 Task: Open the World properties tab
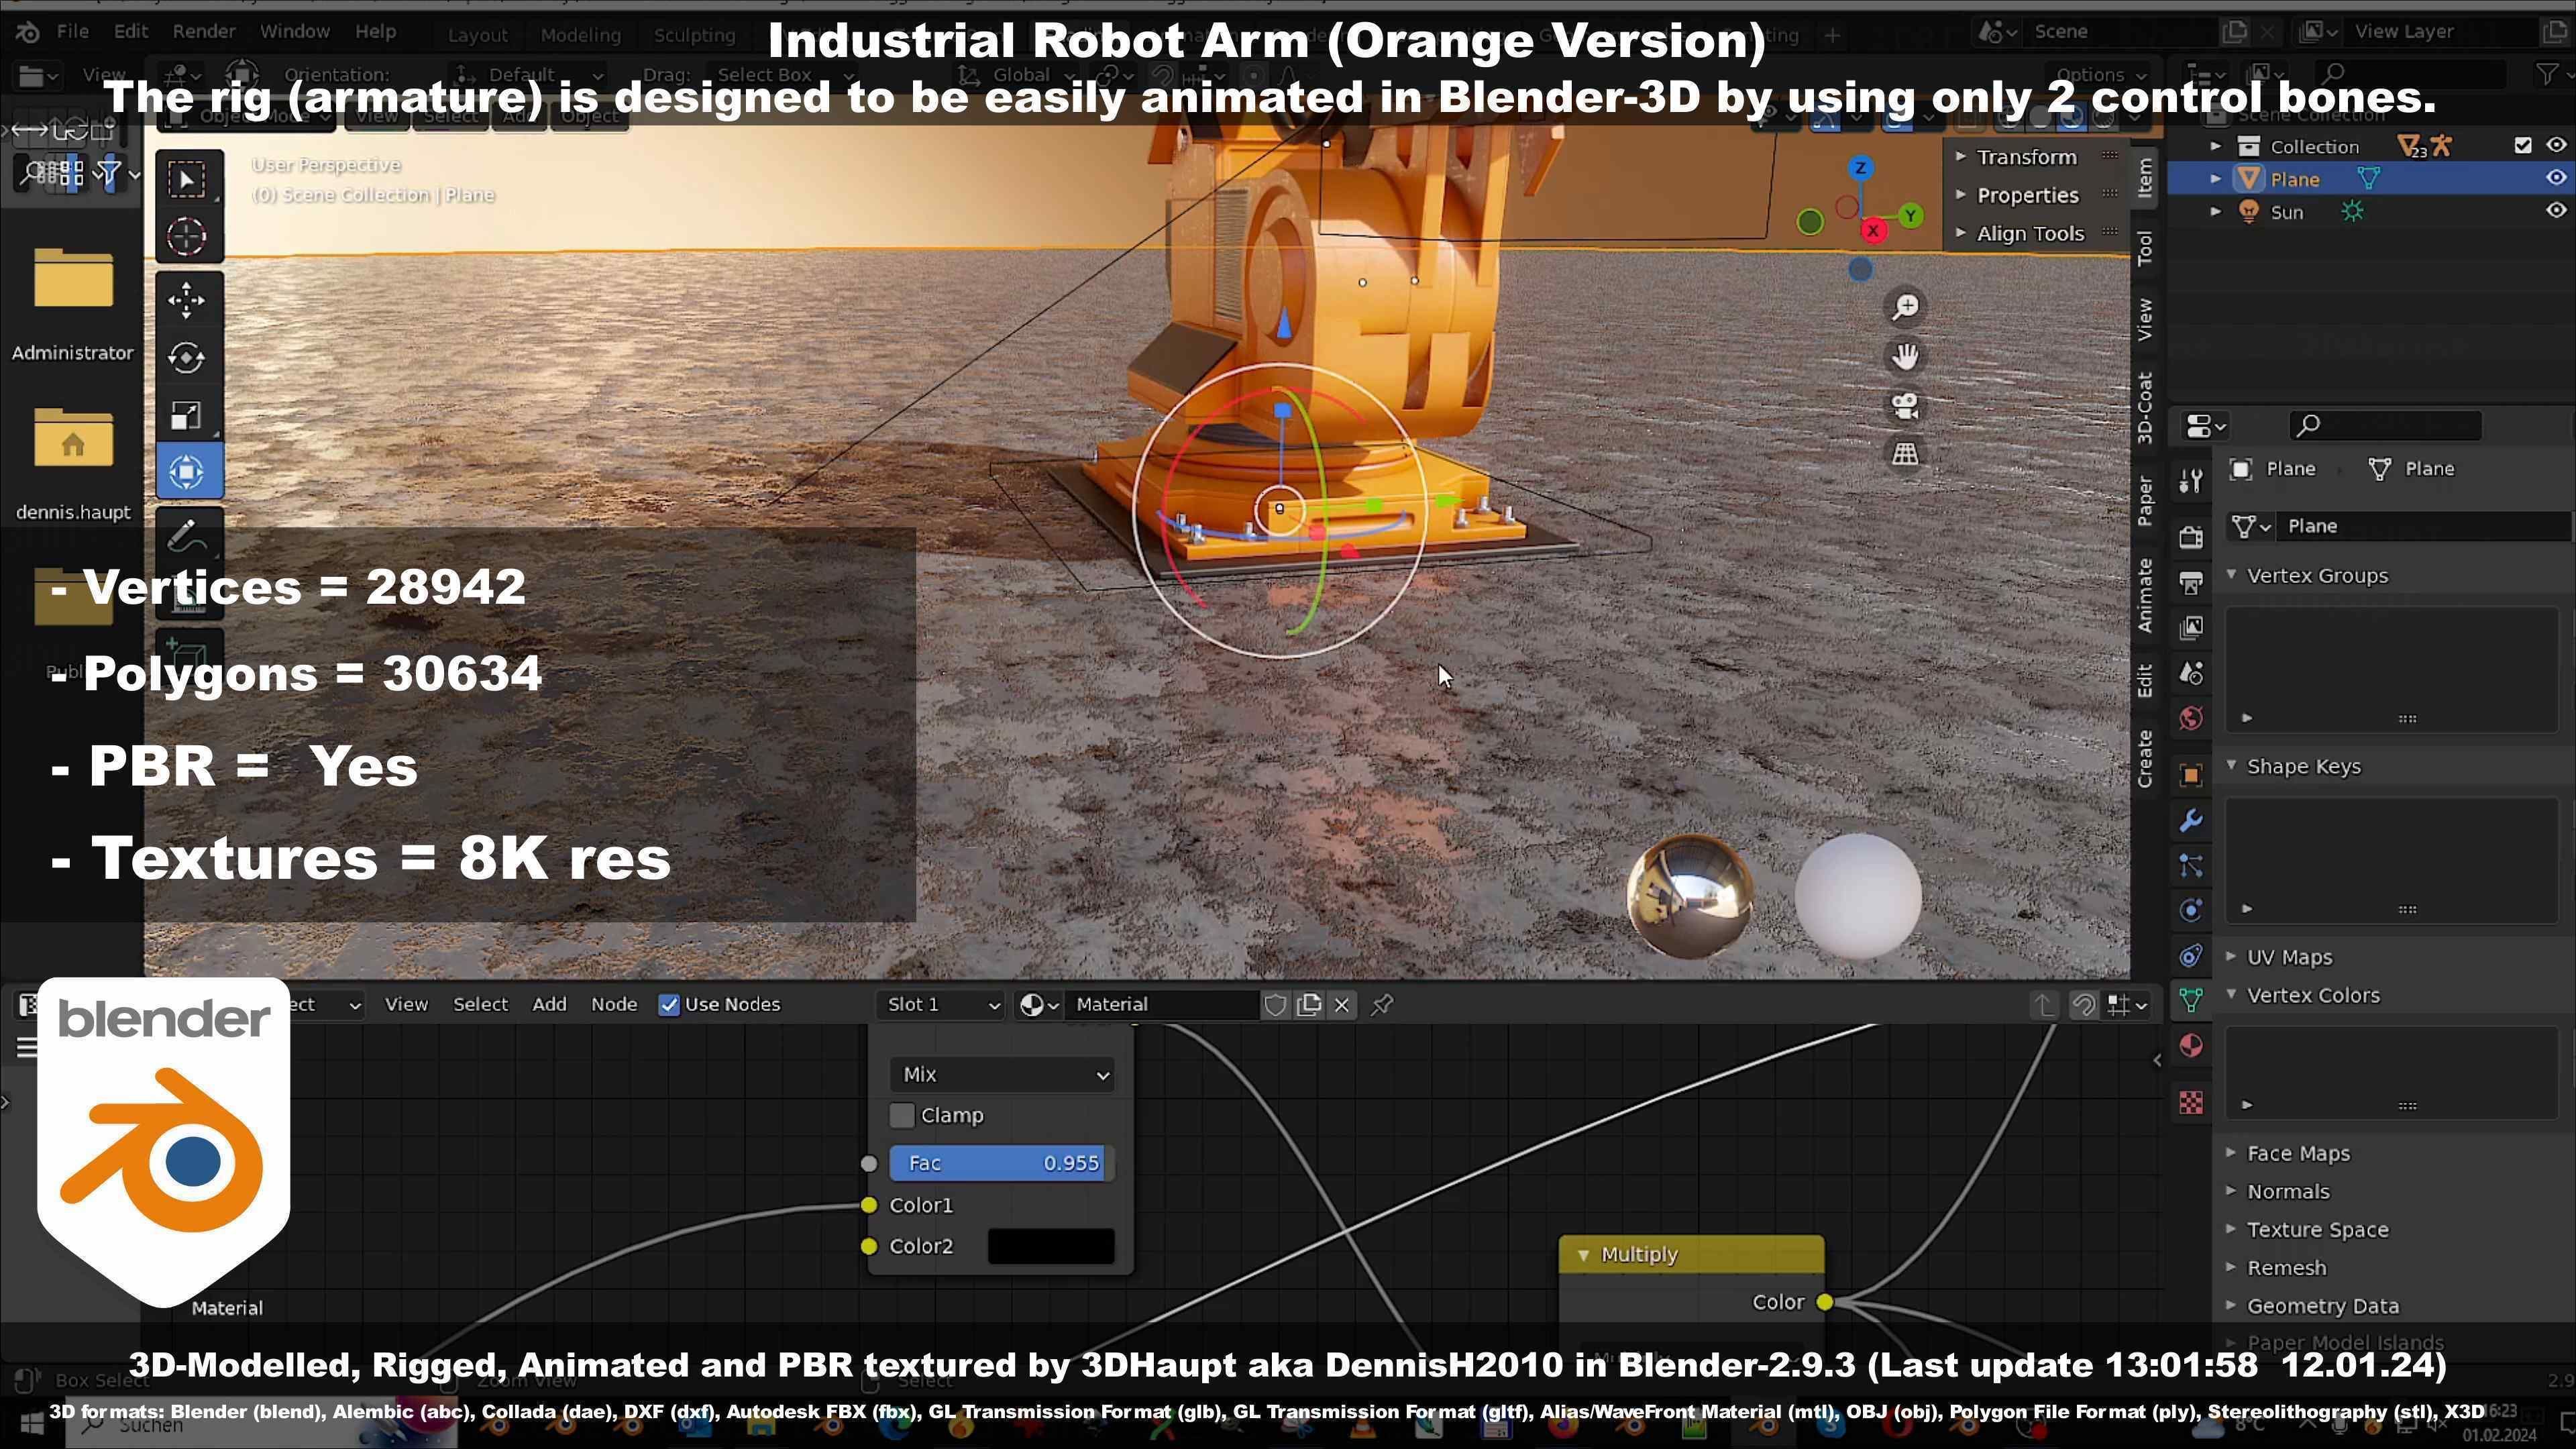(x=2191, y=719)
